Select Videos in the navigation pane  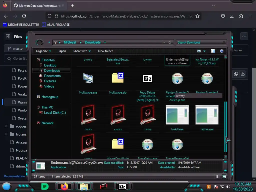49,86
